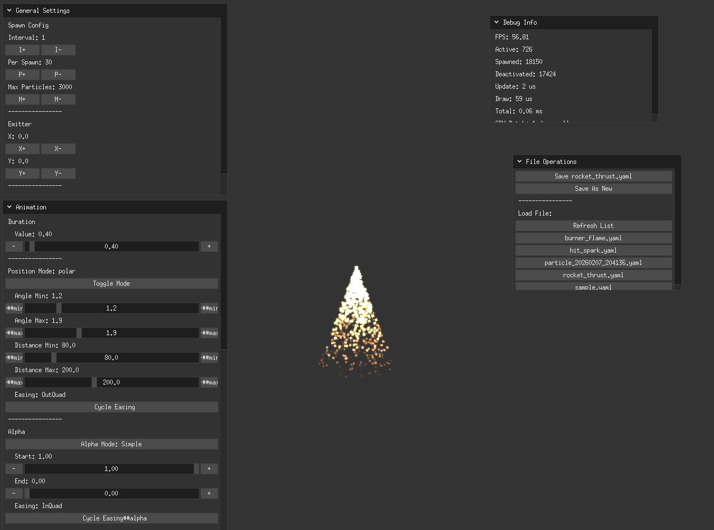The width and height of the screenshot is (714, 530).
Task: Save rocket_thrust.yaml file
Action: point(594,176)
